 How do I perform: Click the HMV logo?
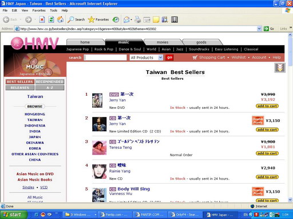[x=35, y=43]
